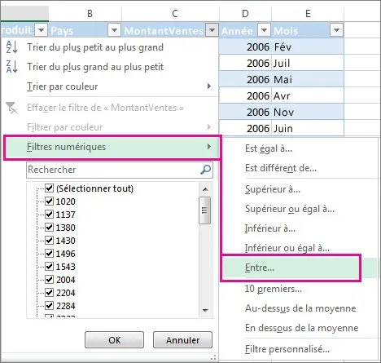Select Trier du plus grand au plus petit
The height and width of the screenshot is (363, 381).
pyautogui.click(x=95, y=67)
